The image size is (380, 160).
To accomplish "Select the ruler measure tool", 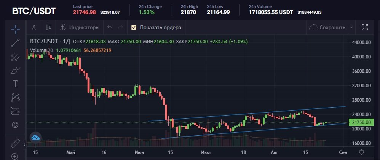I will point(15,143).
